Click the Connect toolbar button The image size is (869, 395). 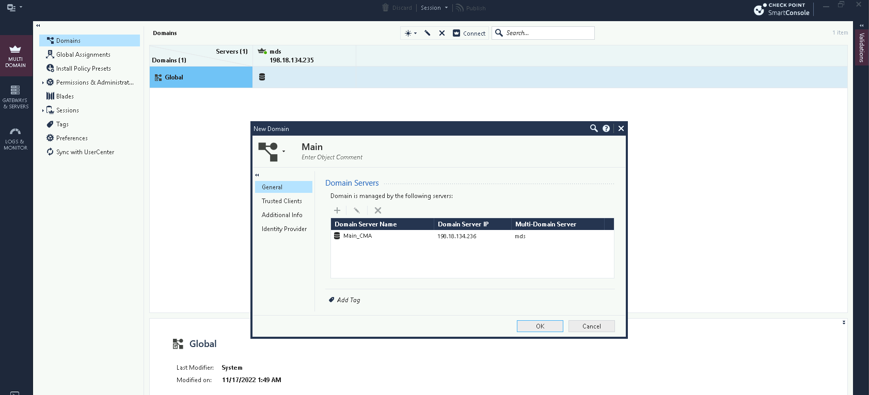pyautogui.click(x=469, y=33)
